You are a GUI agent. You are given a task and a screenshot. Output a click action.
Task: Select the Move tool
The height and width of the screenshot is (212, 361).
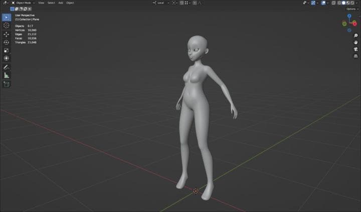[7, 34]
